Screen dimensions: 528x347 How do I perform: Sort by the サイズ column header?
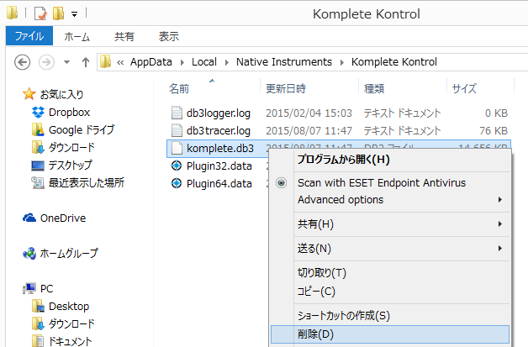pos(464,88)
